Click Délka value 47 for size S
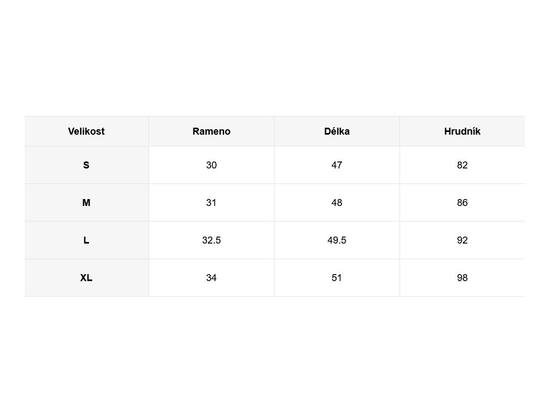Image resolution: width=549 pixels, height=412 pixels. (337, 165)
